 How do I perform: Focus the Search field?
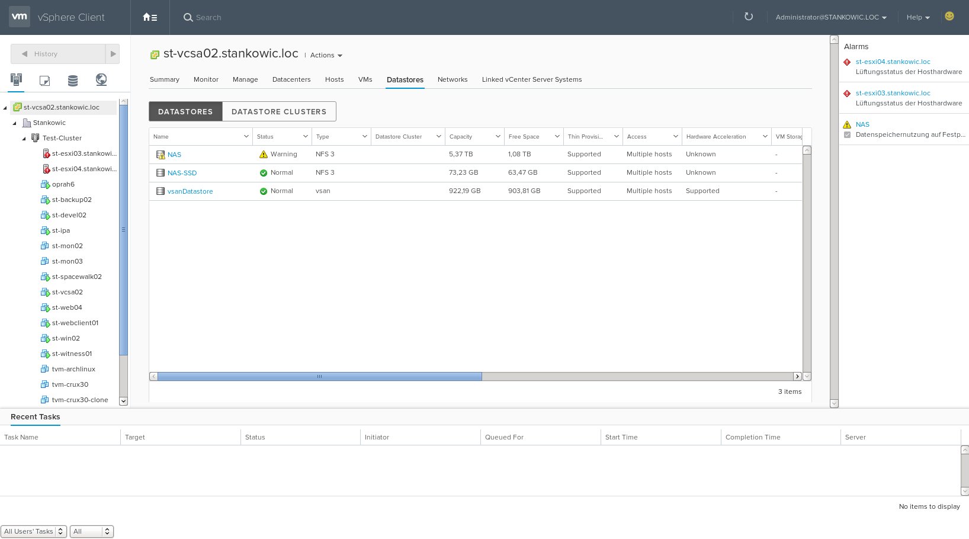pos(208,18)
